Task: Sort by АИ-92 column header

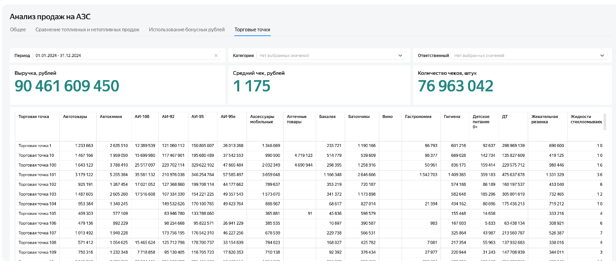Action: 167,116
